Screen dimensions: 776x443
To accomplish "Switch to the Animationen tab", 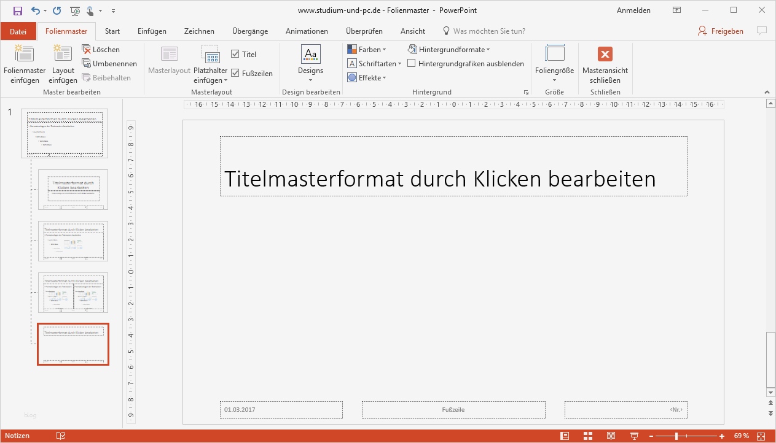I will pos(307,31).
